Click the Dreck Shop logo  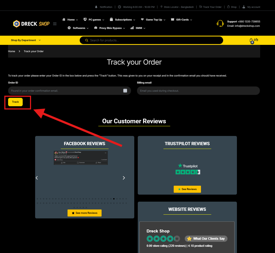pyautogui.click(x=31, y=24)
